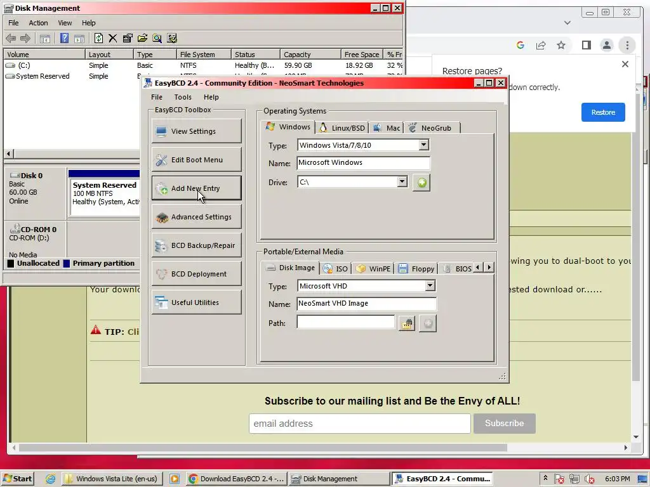The height and width of the screenshot is (487, 650).
Task: Click the share page icon in Chrome
Action: tap(541, 45)
